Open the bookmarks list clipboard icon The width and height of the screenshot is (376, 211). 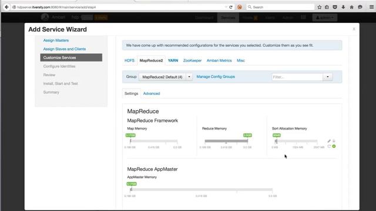pyautogui.click(x=327, y=7)
